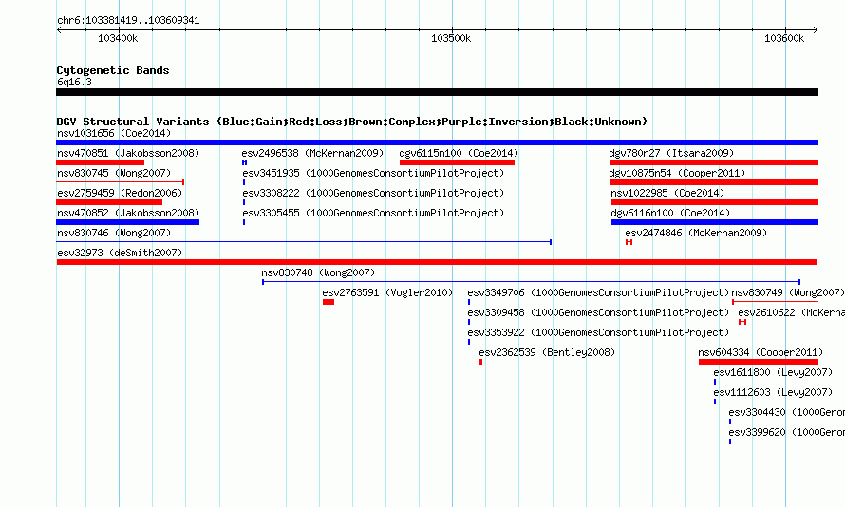Select the esv3451935 variant label
This screenshot has width=845, height=507.
373,173
